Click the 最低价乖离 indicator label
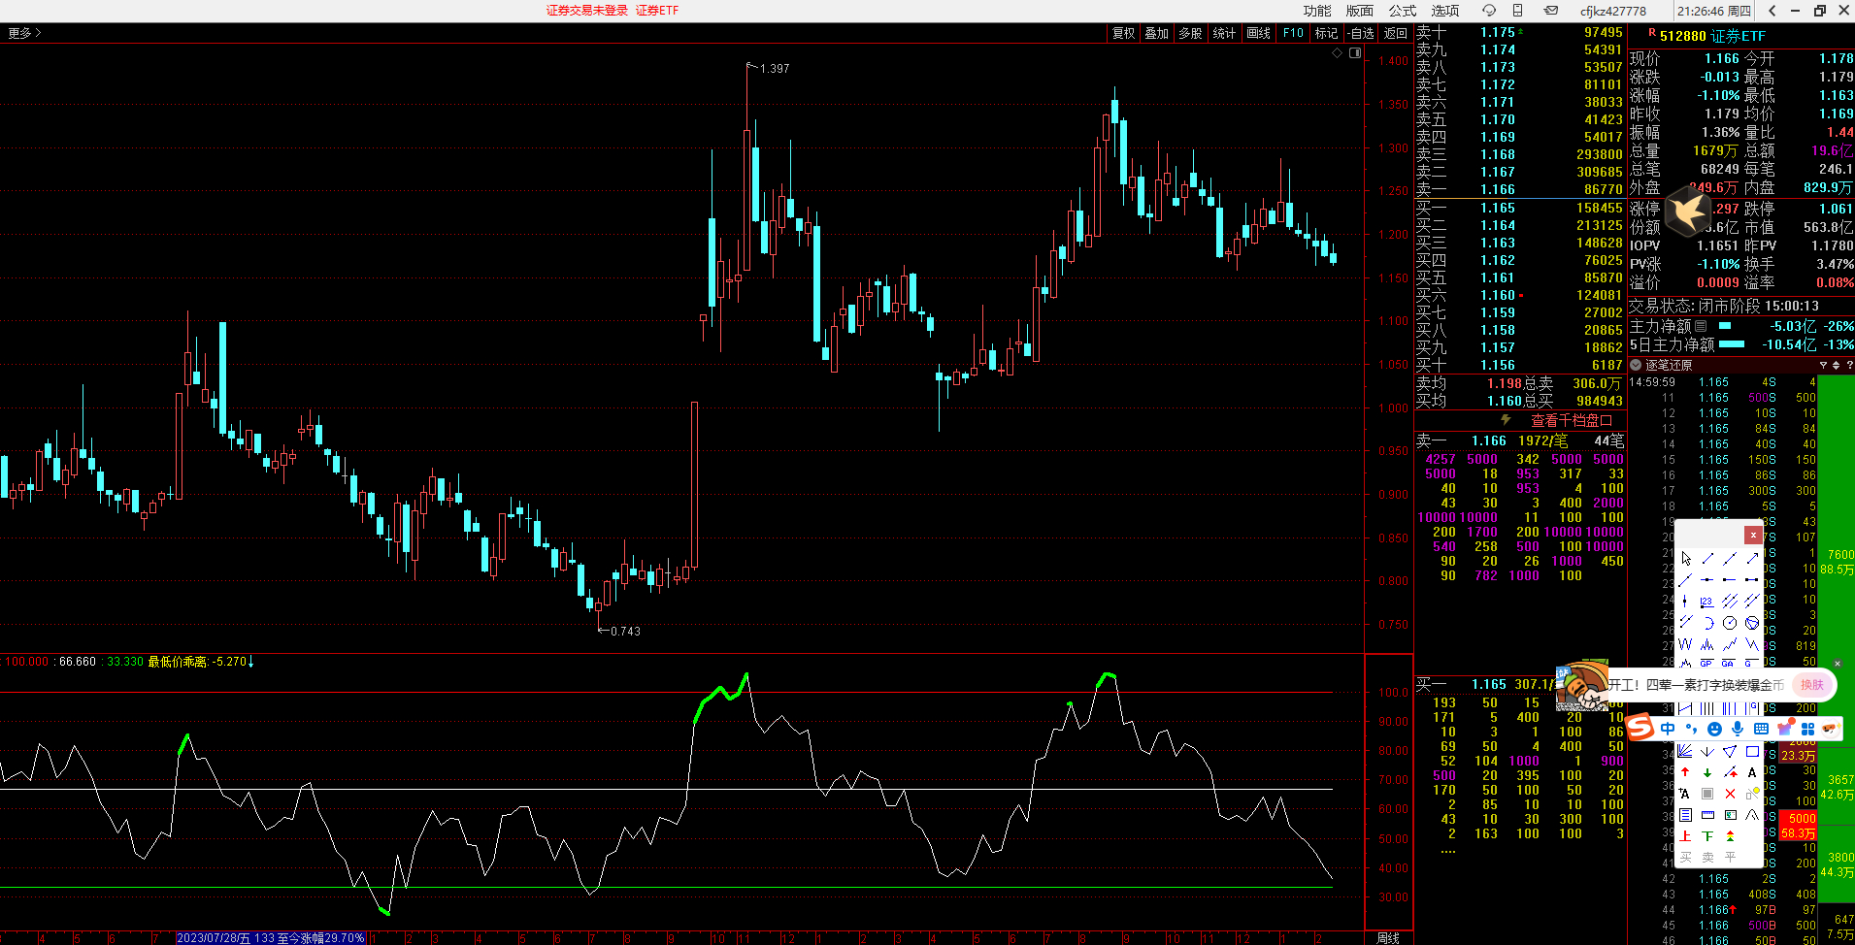The image size is (1855, 945). [x=178, y=662]
